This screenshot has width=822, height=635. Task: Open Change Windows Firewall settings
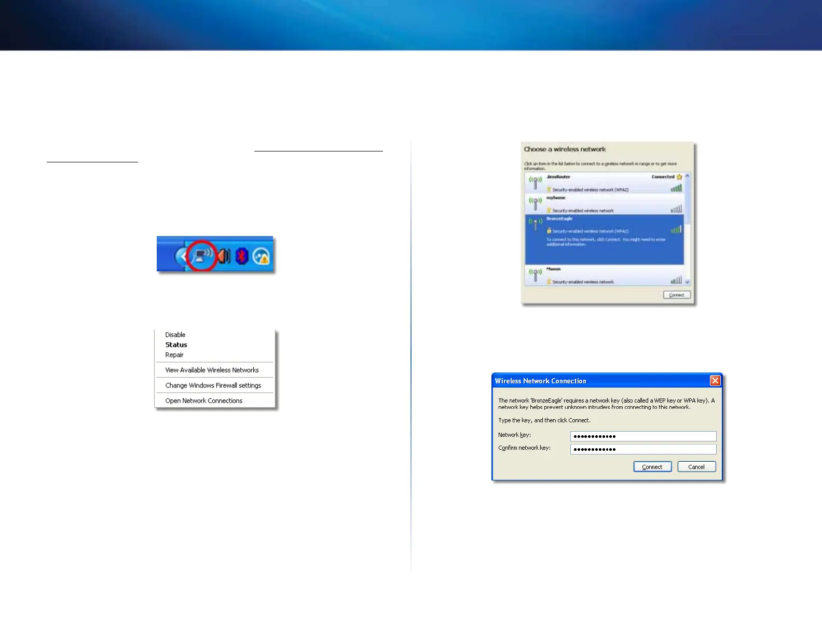213,385
